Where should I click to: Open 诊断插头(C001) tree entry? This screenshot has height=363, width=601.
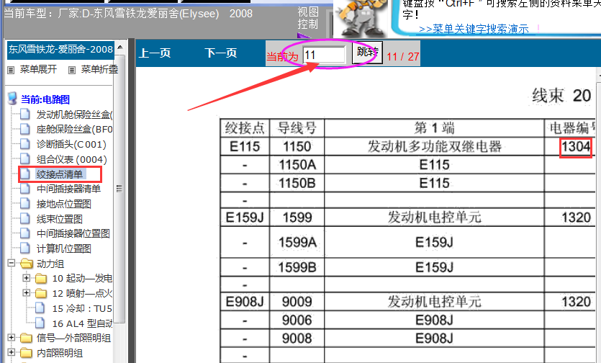(x=71, y=144)
